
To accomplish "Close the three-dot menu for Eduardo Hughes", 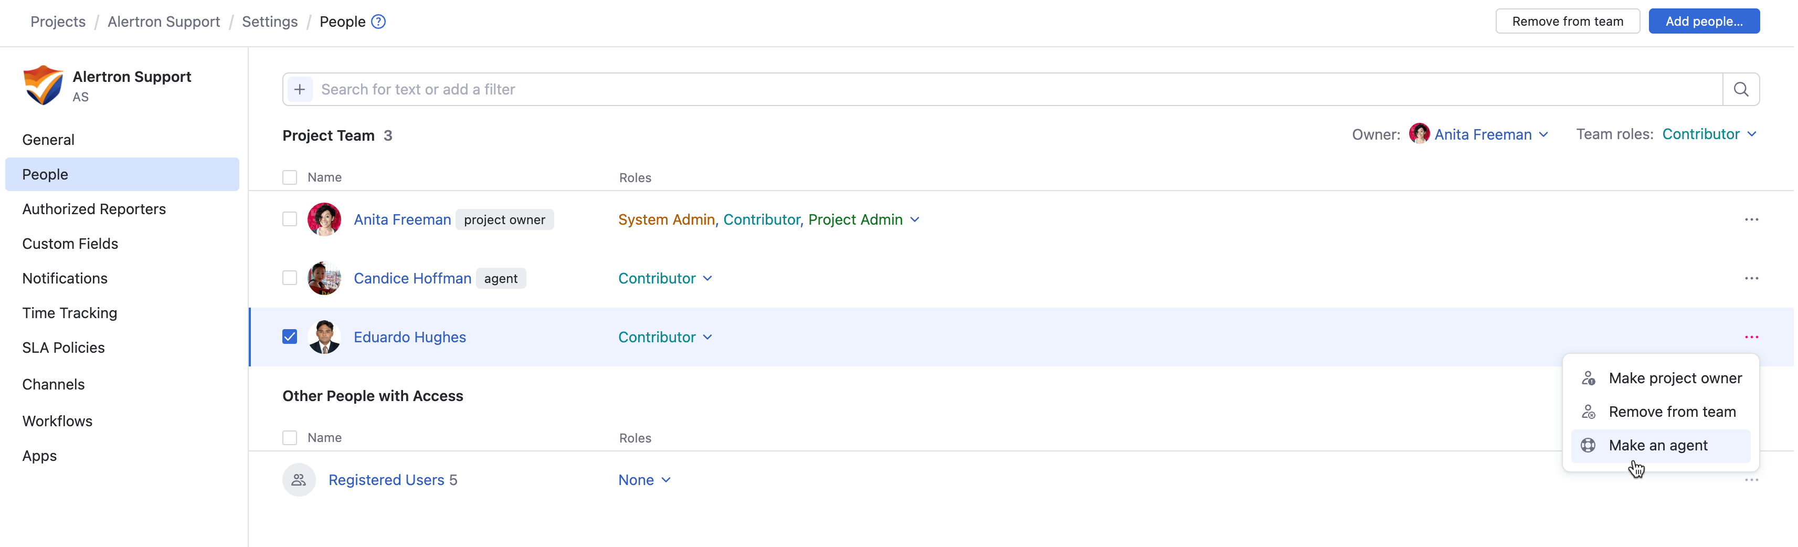I will pos(1751,336).
